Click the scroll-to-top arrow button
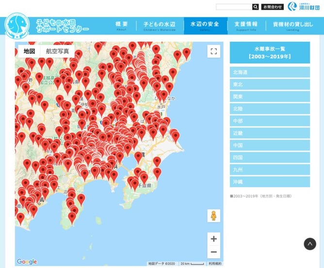Screen dimensions: 324x268 (310, 244)
